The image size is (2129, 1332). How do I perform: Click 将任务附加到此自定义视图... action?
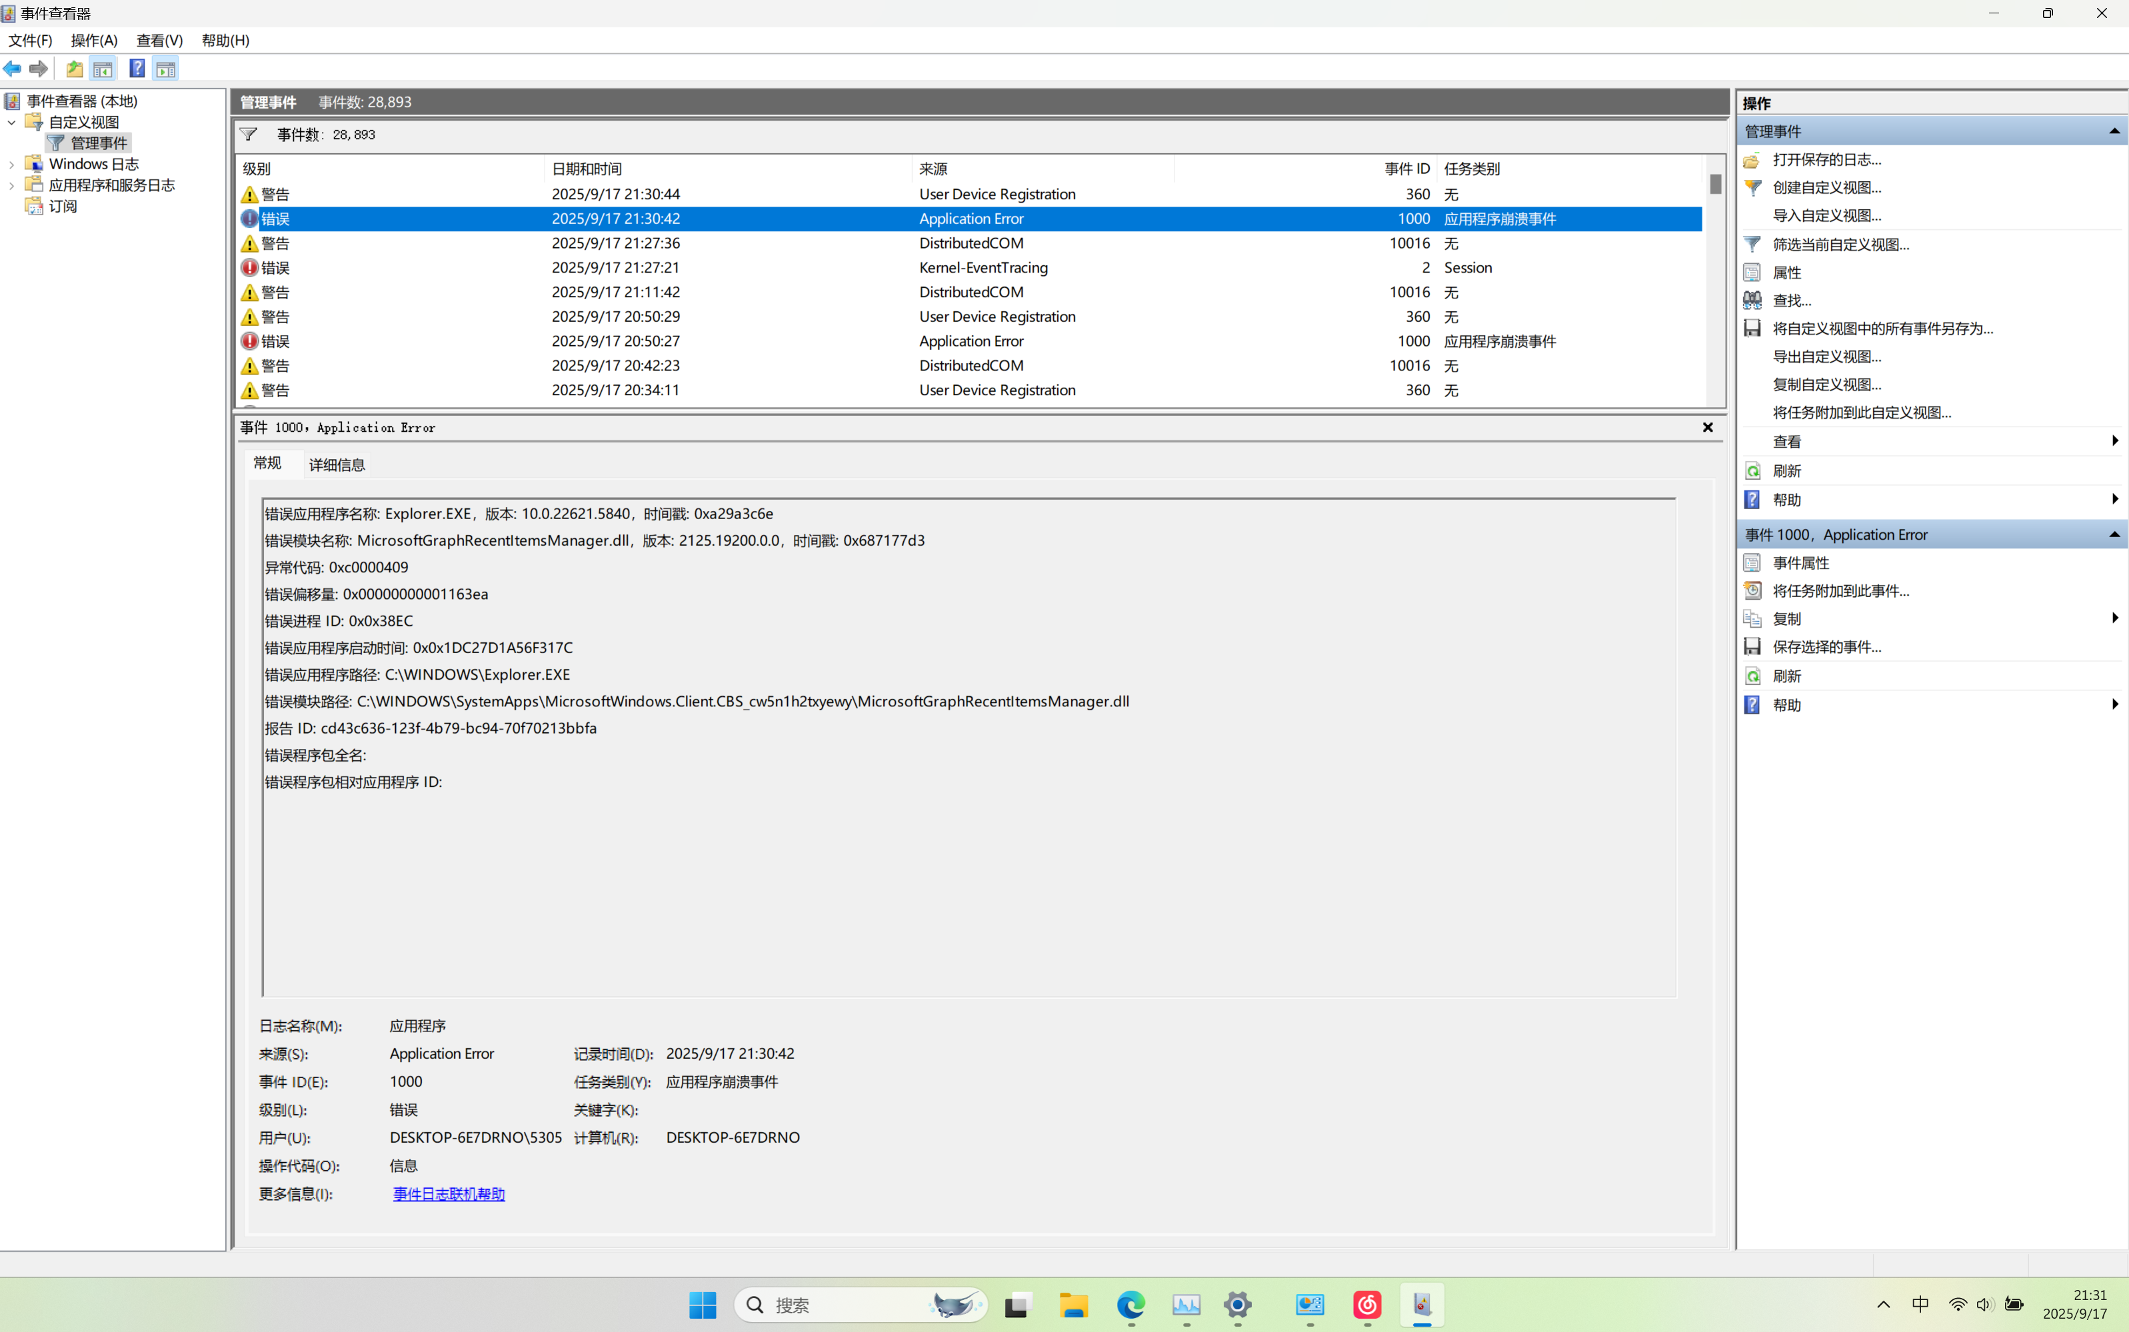point(1862,413)
